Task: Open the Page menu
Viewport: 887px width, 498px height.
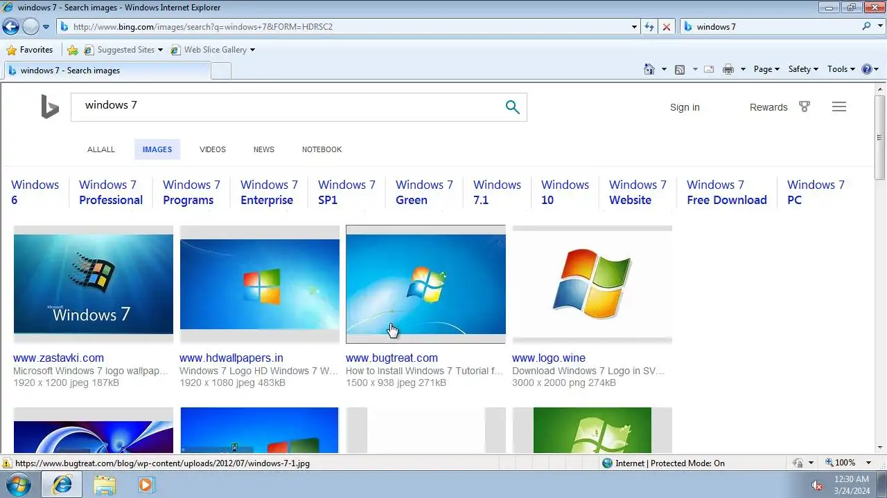Action: click(766, 69)
